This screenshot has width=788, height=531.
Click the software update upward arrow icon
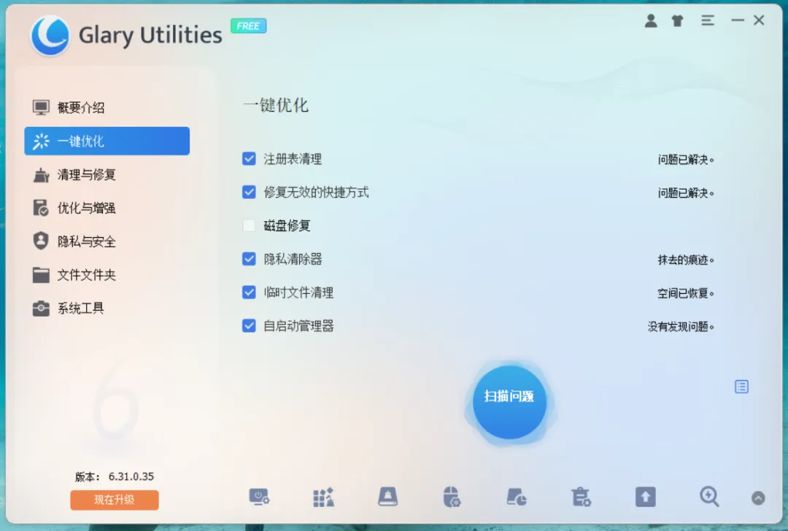click(645, 497)
